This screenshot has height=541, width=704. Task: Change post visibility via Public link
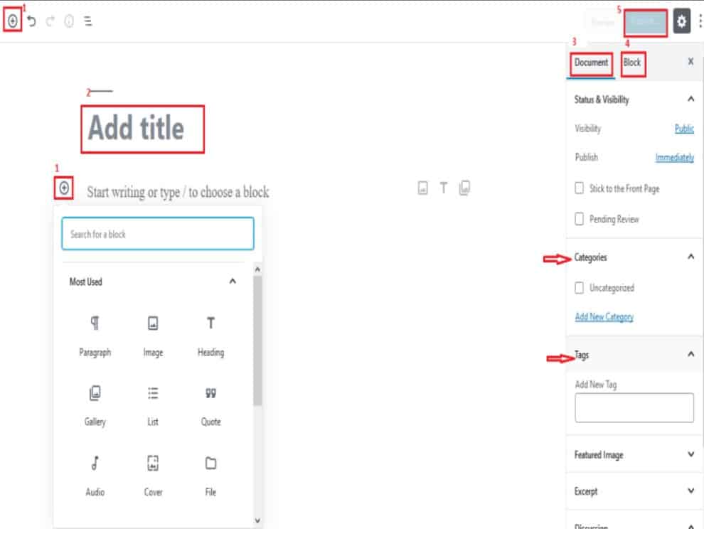point(686,129)
